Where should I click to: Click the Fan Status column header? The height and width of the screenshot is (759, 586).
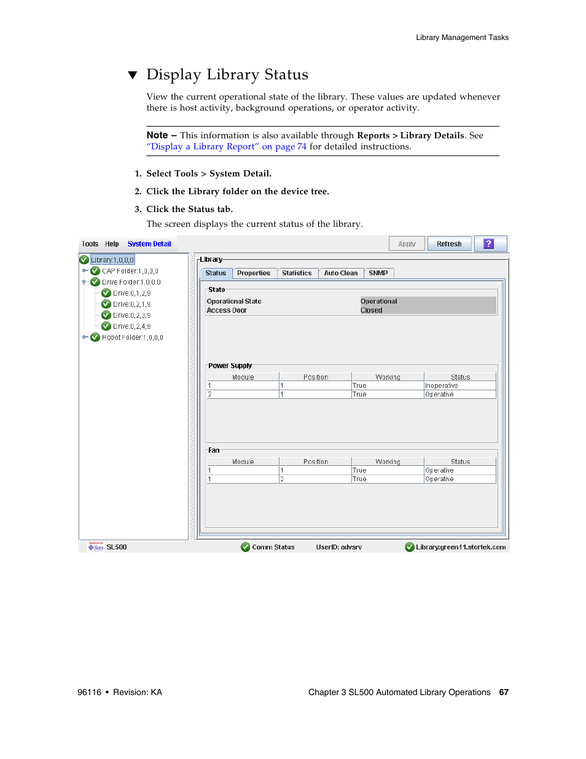point(461,462)
